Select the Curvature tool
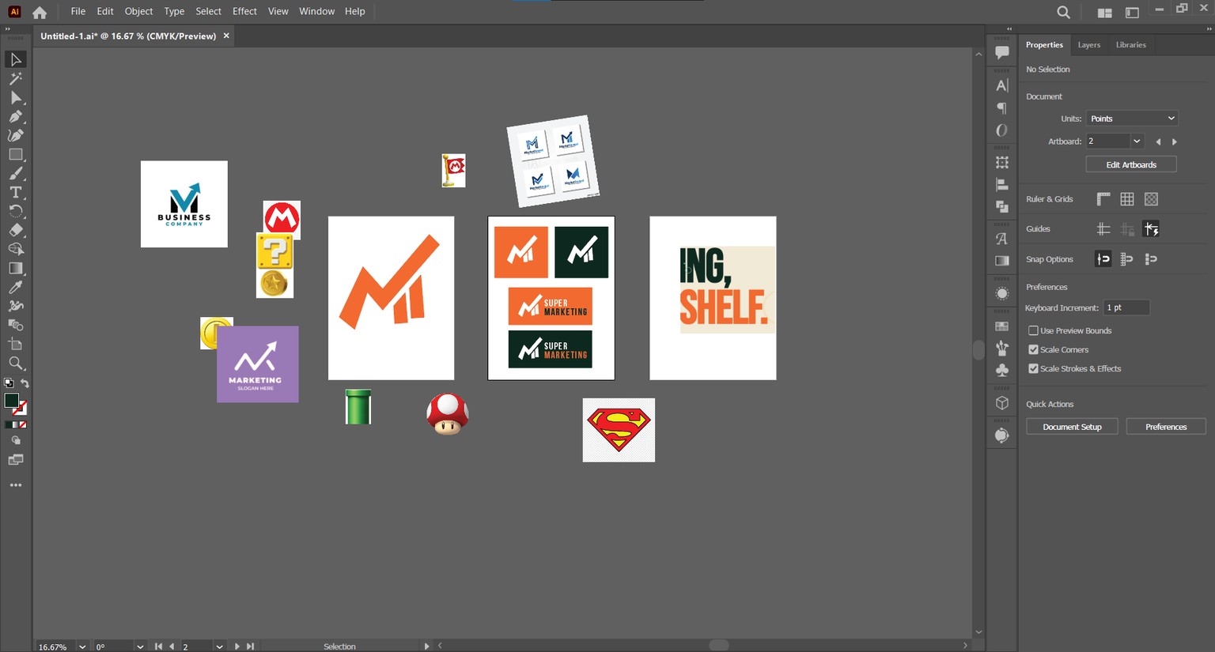This screenshot has height=652, width=1215. [16, 135]
